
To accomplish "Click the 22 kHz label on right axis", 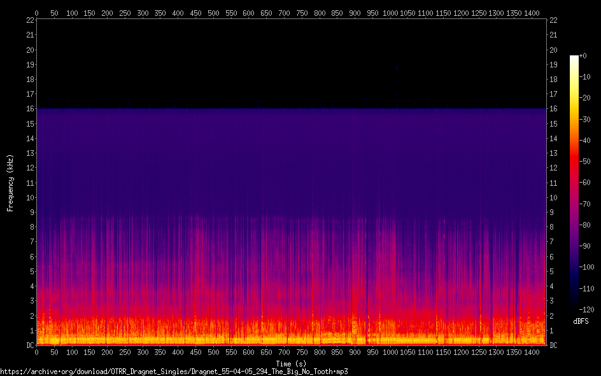I will [x=553, y=20].
